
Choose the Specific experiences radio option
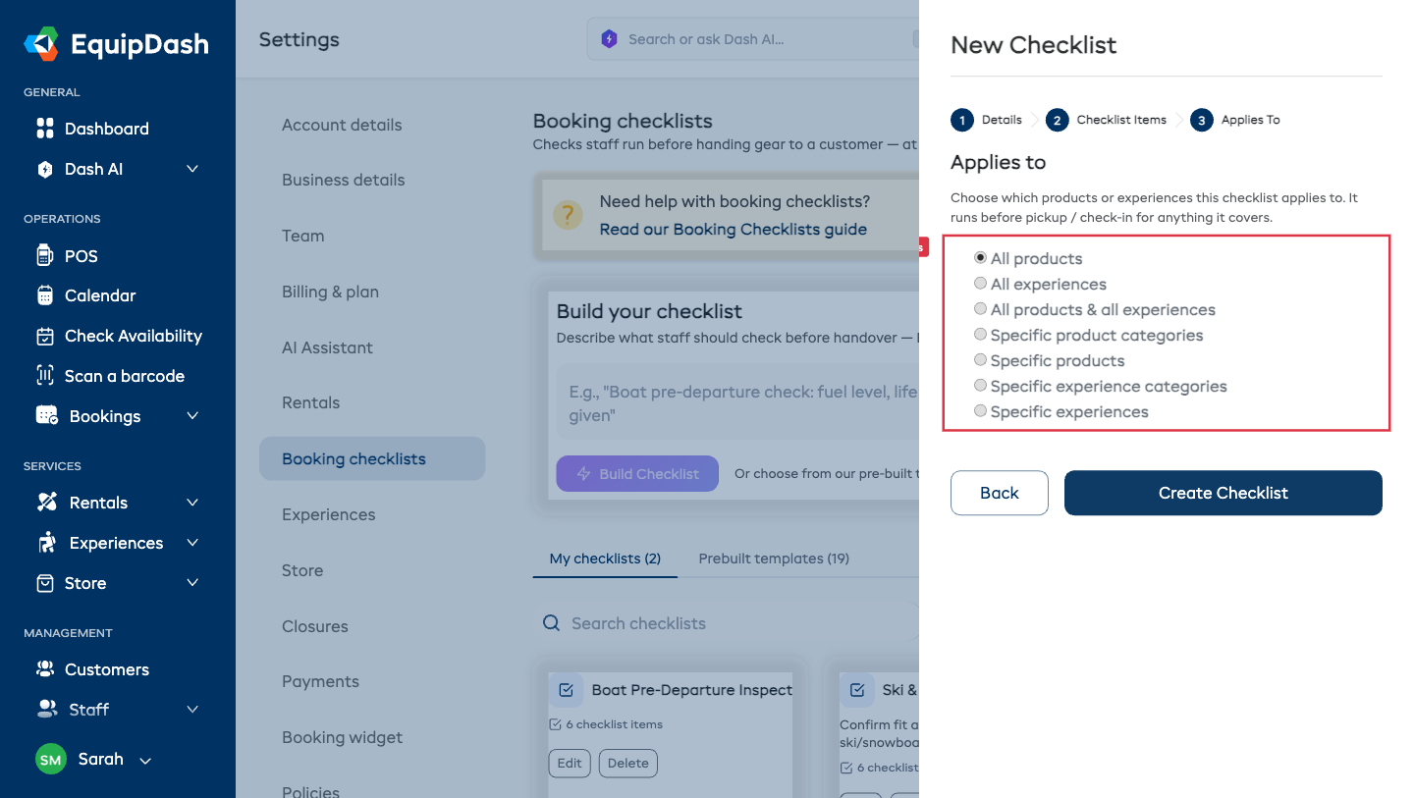tap(980, 411)
